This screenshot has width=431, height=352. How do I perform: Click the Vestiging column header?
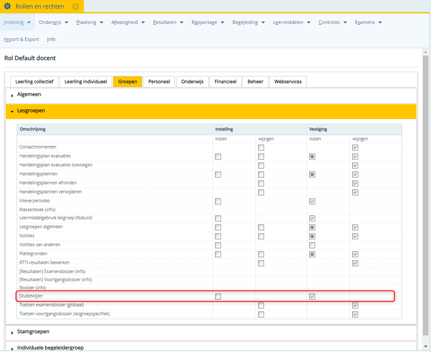click(318, 129)
